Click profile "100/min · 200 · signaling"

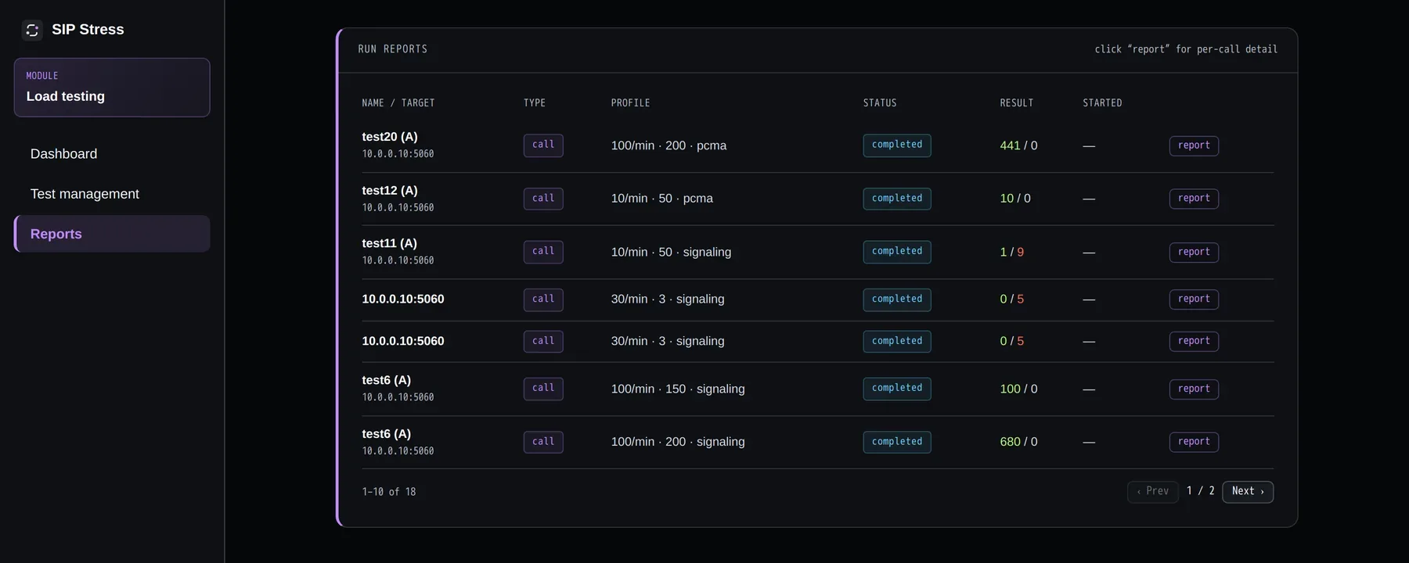(x=678, y=442)
